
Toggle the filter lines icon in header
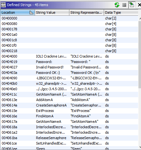pos(124,5)
